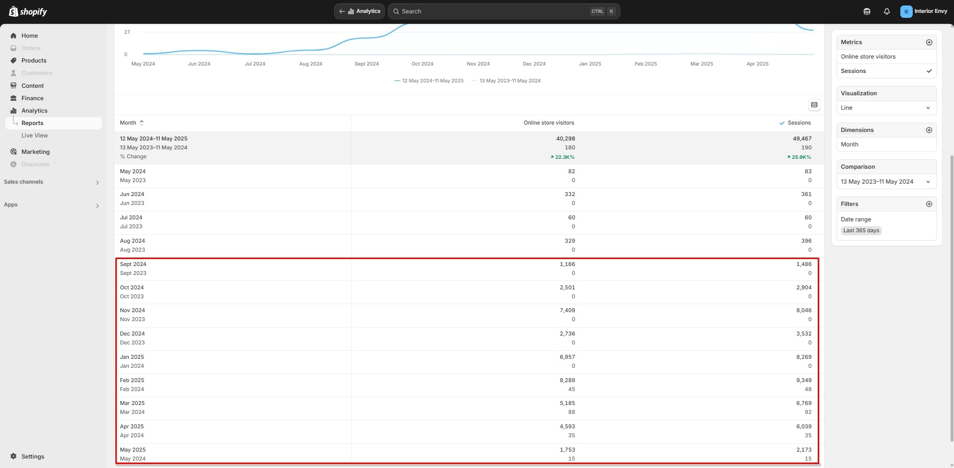Toggle the Sessions metric checkmark in Metrics panel
The height and width of the screenshot is (468, 954).
[929, 71]
